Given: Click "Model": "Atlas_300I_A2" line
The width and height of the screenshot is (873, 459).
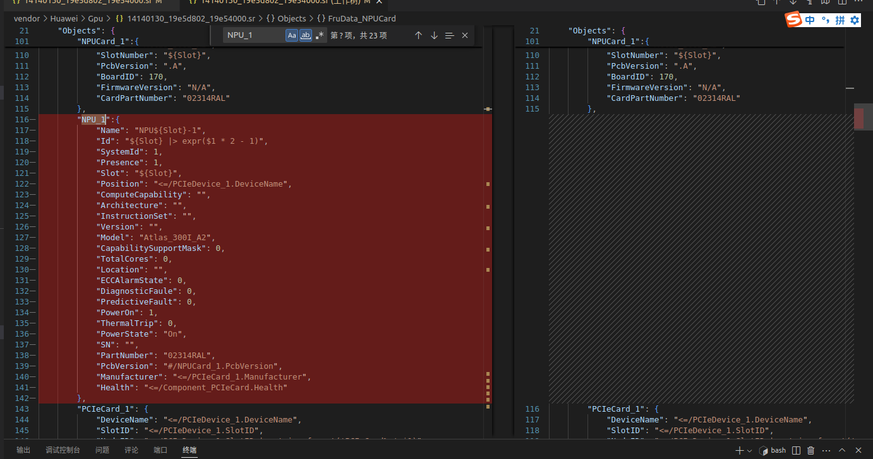Looking at the screenshot, I should coord(156,237).
